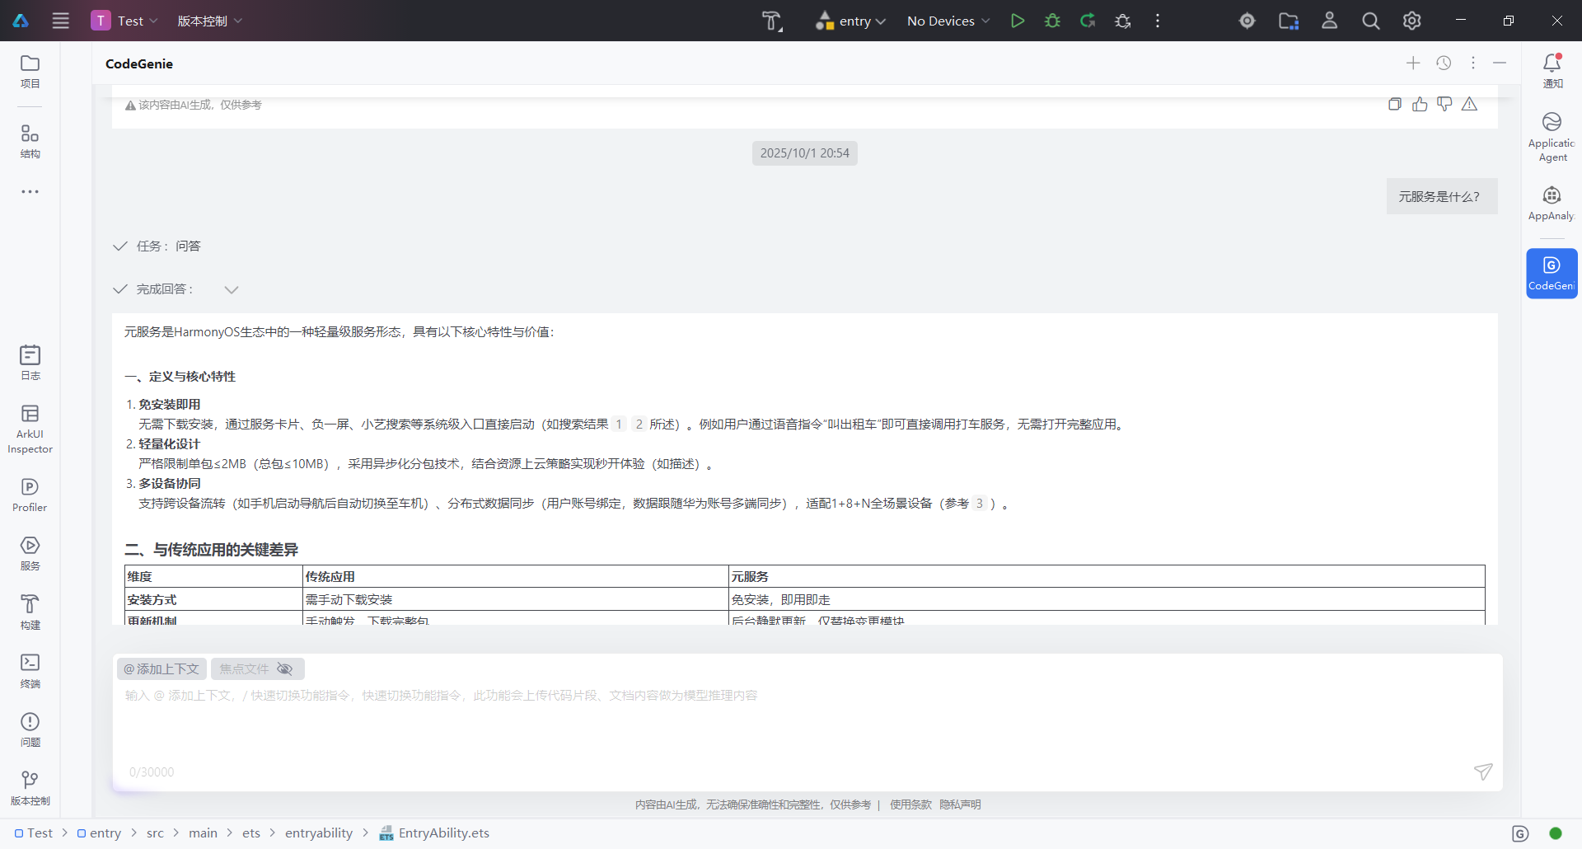The height and width of the screenshot is (849, 1582).
Task: Hide the CodeGenie panel with its minimize dash
Action: 1500,63
